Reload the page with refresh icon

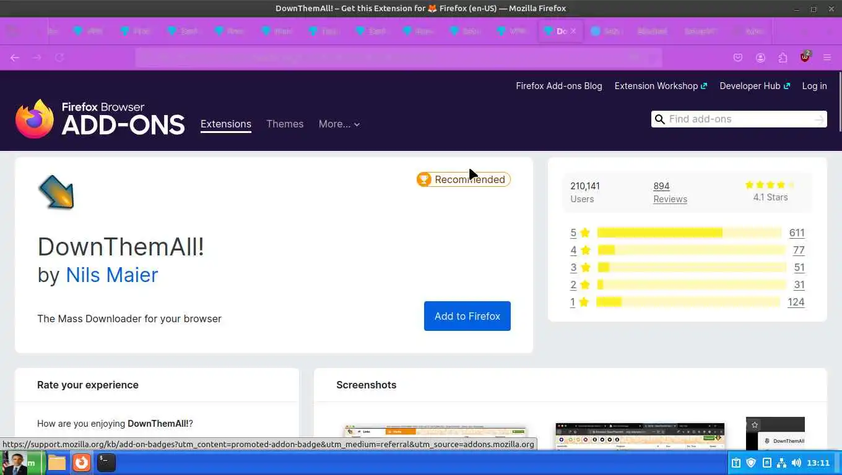[x=59, y=58]
